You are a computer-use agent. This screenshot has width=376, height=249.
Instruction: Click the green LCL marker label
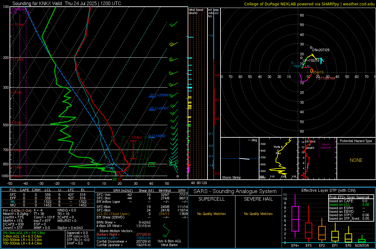coord(152,166)
